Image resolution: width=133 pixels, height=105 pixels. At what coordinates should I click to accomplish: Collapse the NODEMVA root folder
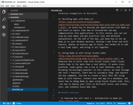click(28, 17)
